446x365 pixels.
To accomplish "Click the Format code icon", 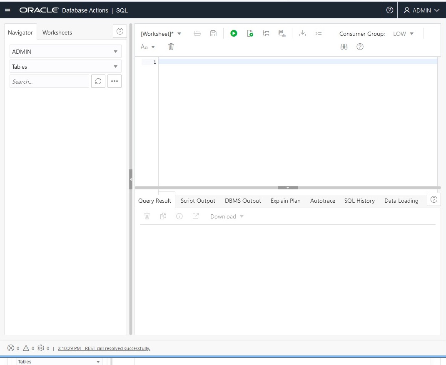I will pyautogui.click(x=319, y=34).
